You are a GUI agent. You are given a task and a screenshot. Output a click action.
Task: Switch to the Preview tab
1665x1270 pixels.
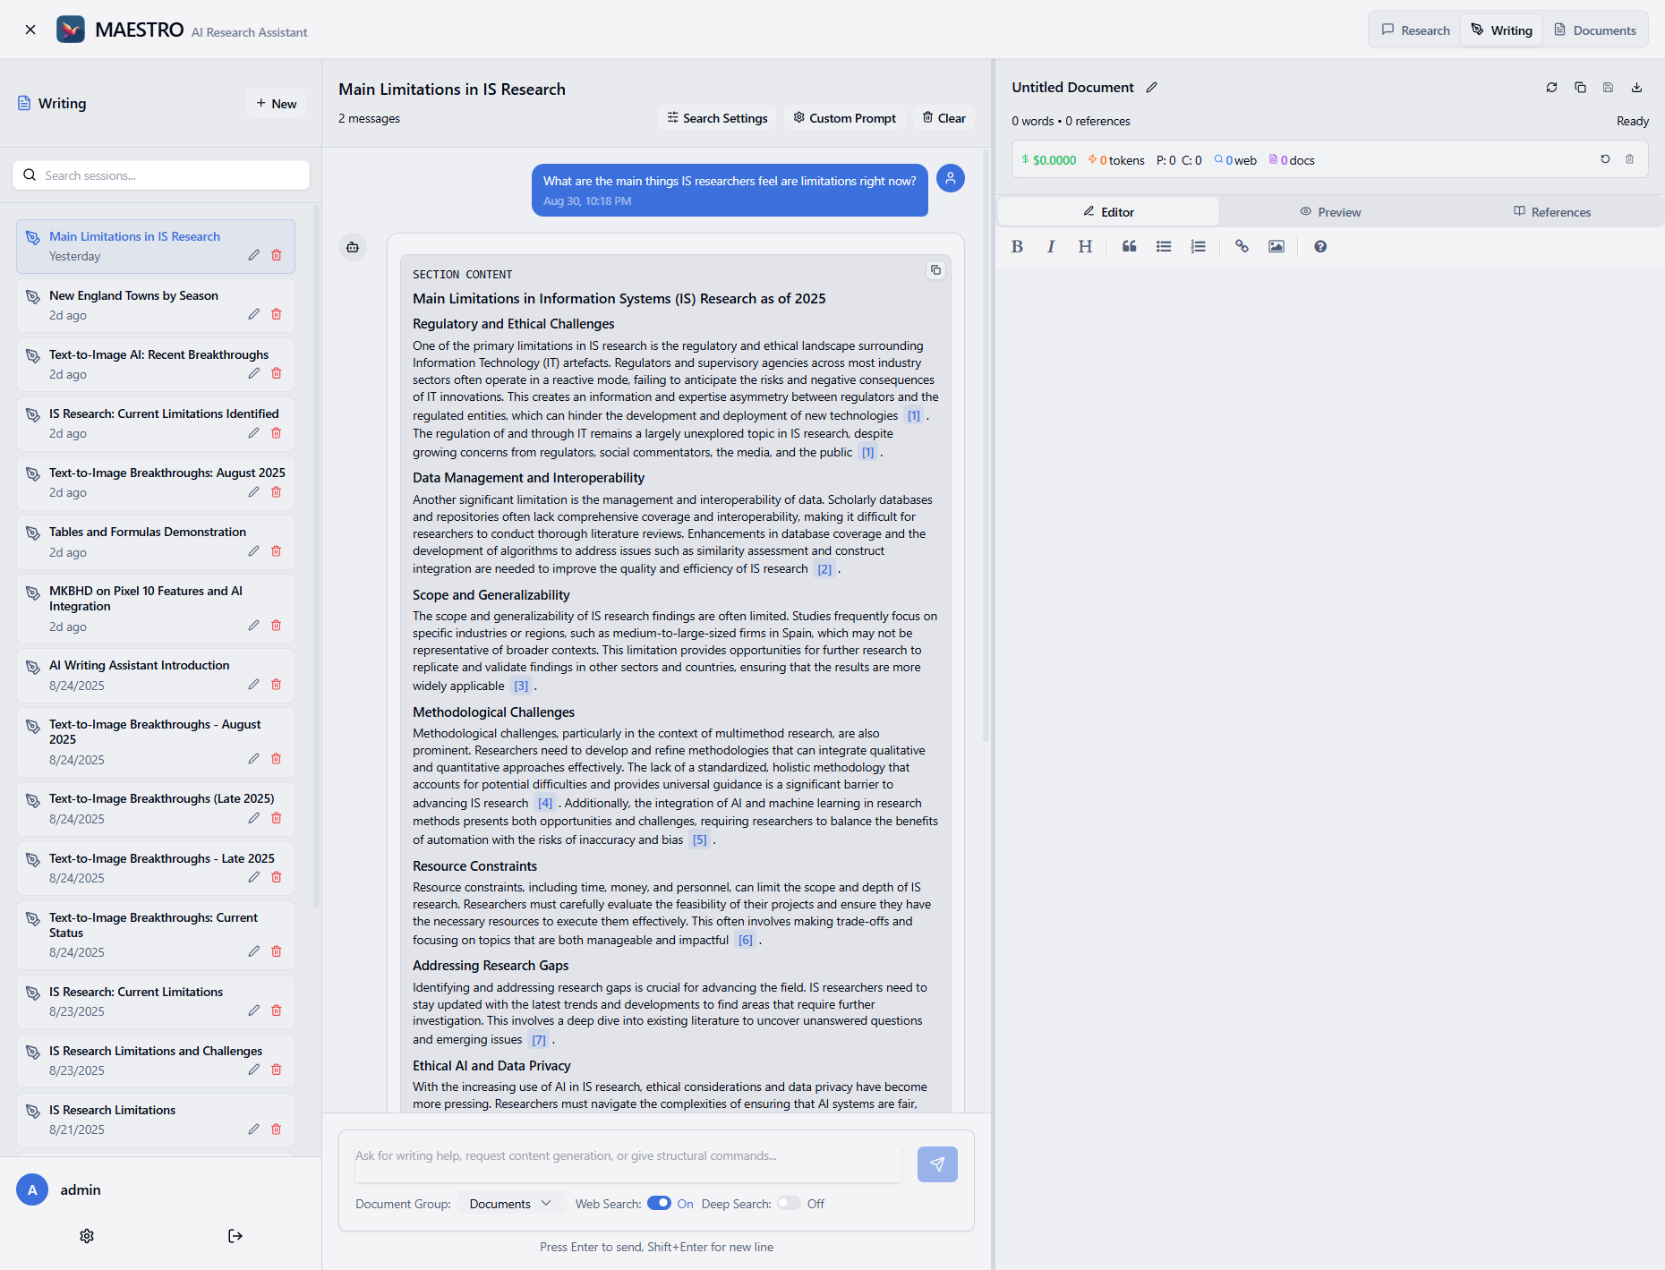click(x=1331, y=211)
